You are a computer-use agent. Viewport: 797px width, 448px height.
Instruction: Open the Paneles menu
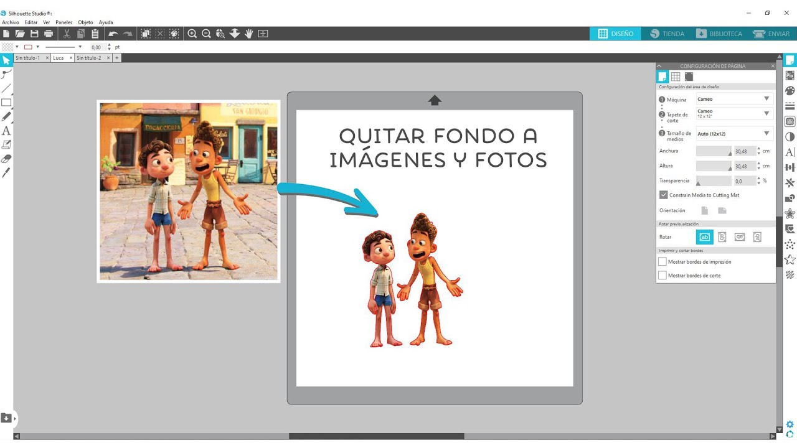pyautogui.click(x=64, y=22)
